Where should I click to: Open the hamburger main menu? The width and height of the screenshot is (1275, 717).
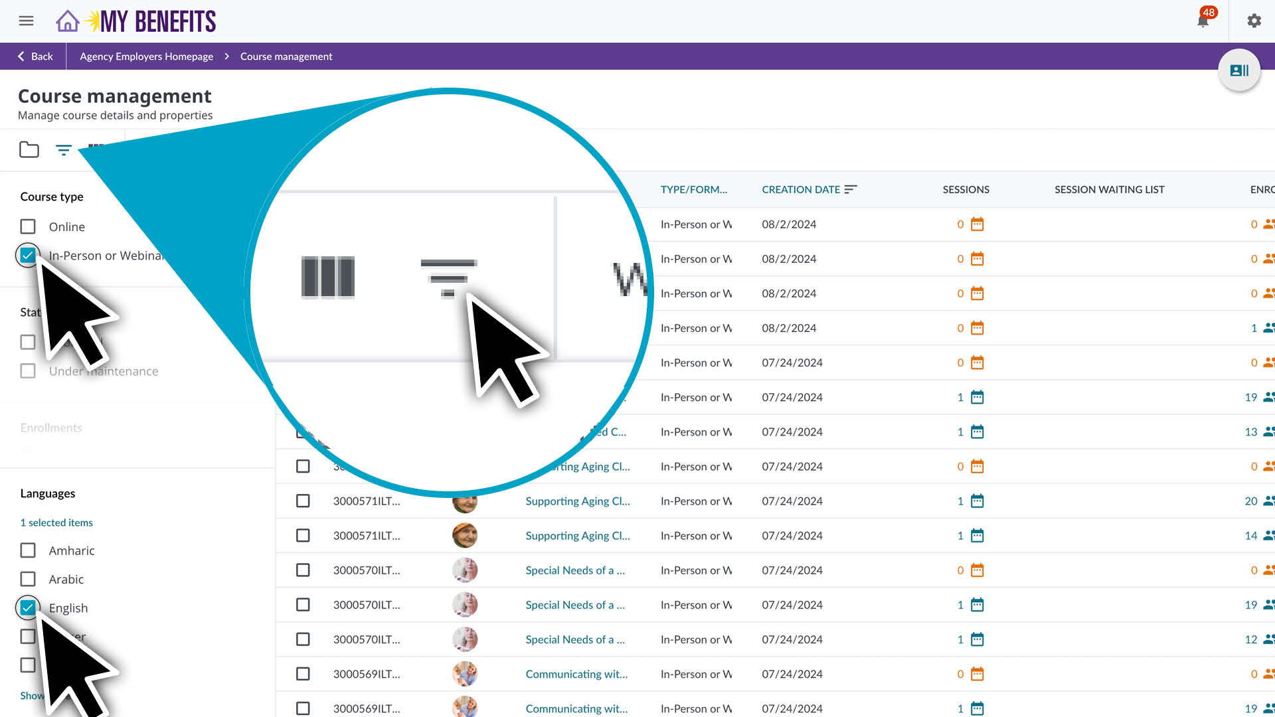coord(26,21)
